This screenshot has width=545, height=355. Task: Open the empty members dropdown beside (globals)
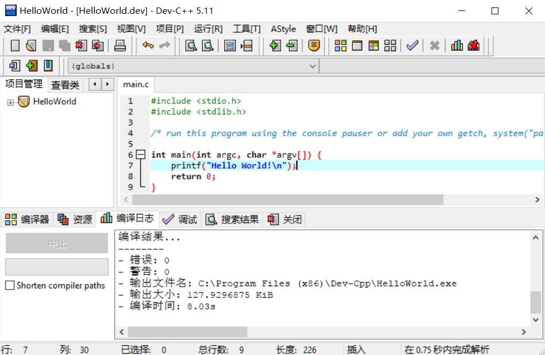pos(432,66)
